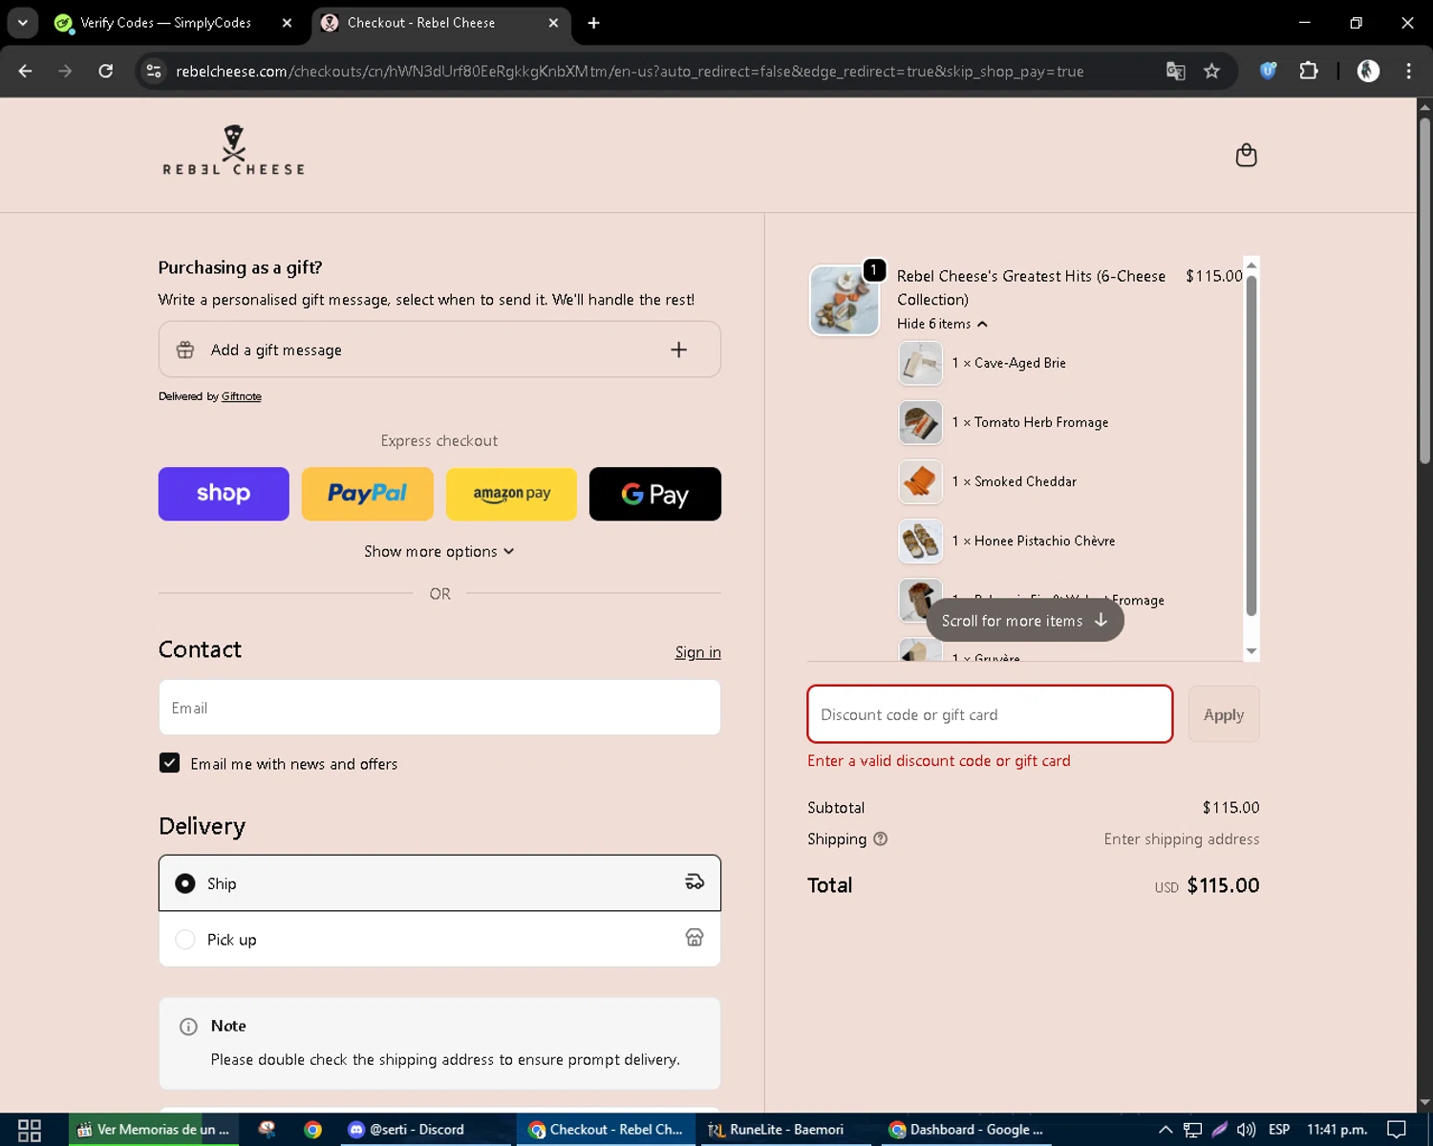The height and width of the screenshot is (1146, 1433).
Task: Click the ESP language indicator
Action: pos(1279,1130)
